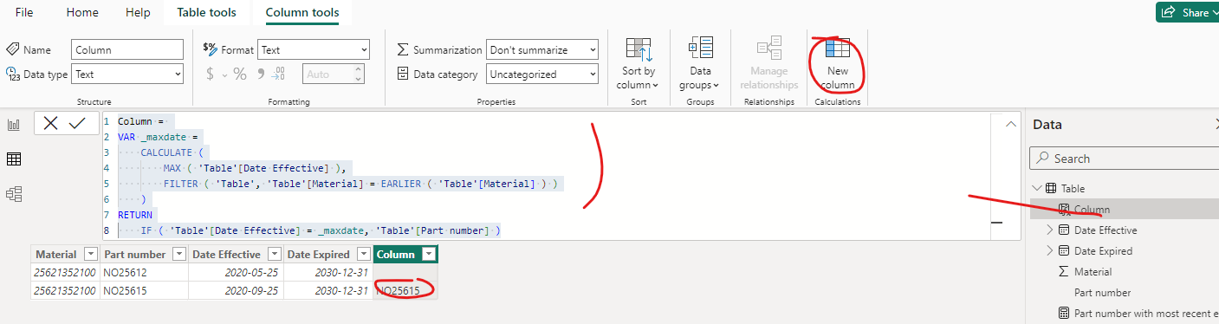The image size is (1219, 324).
Task: Switch to Report view icon
Action: pyautogui.click(x=14, y=125)
